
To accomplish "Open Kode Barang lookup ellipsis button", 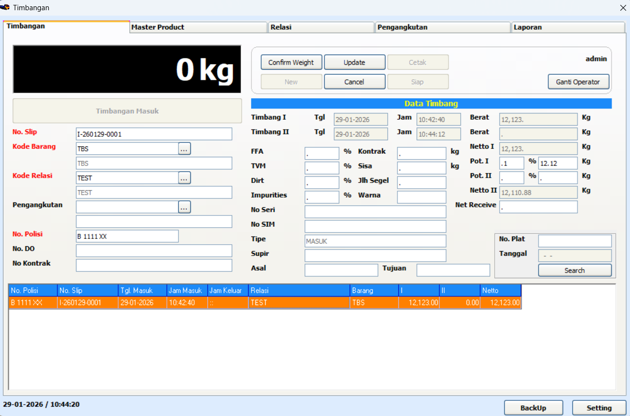I will click(x=184, y=149).
